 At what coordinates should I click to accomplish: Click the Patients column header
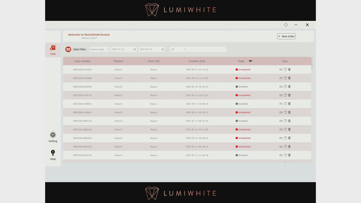[x=119, y=61]
